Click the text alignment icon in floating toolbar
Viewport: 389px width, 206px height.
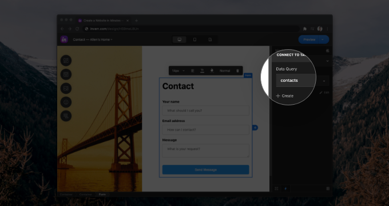(x=193, y=71)
